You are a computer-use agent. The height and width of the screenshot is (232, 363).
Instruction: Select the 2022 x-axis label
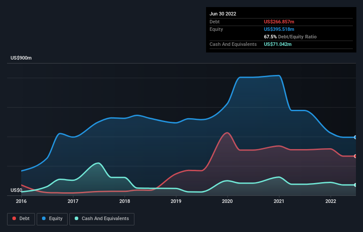click(x=331, y=201)
